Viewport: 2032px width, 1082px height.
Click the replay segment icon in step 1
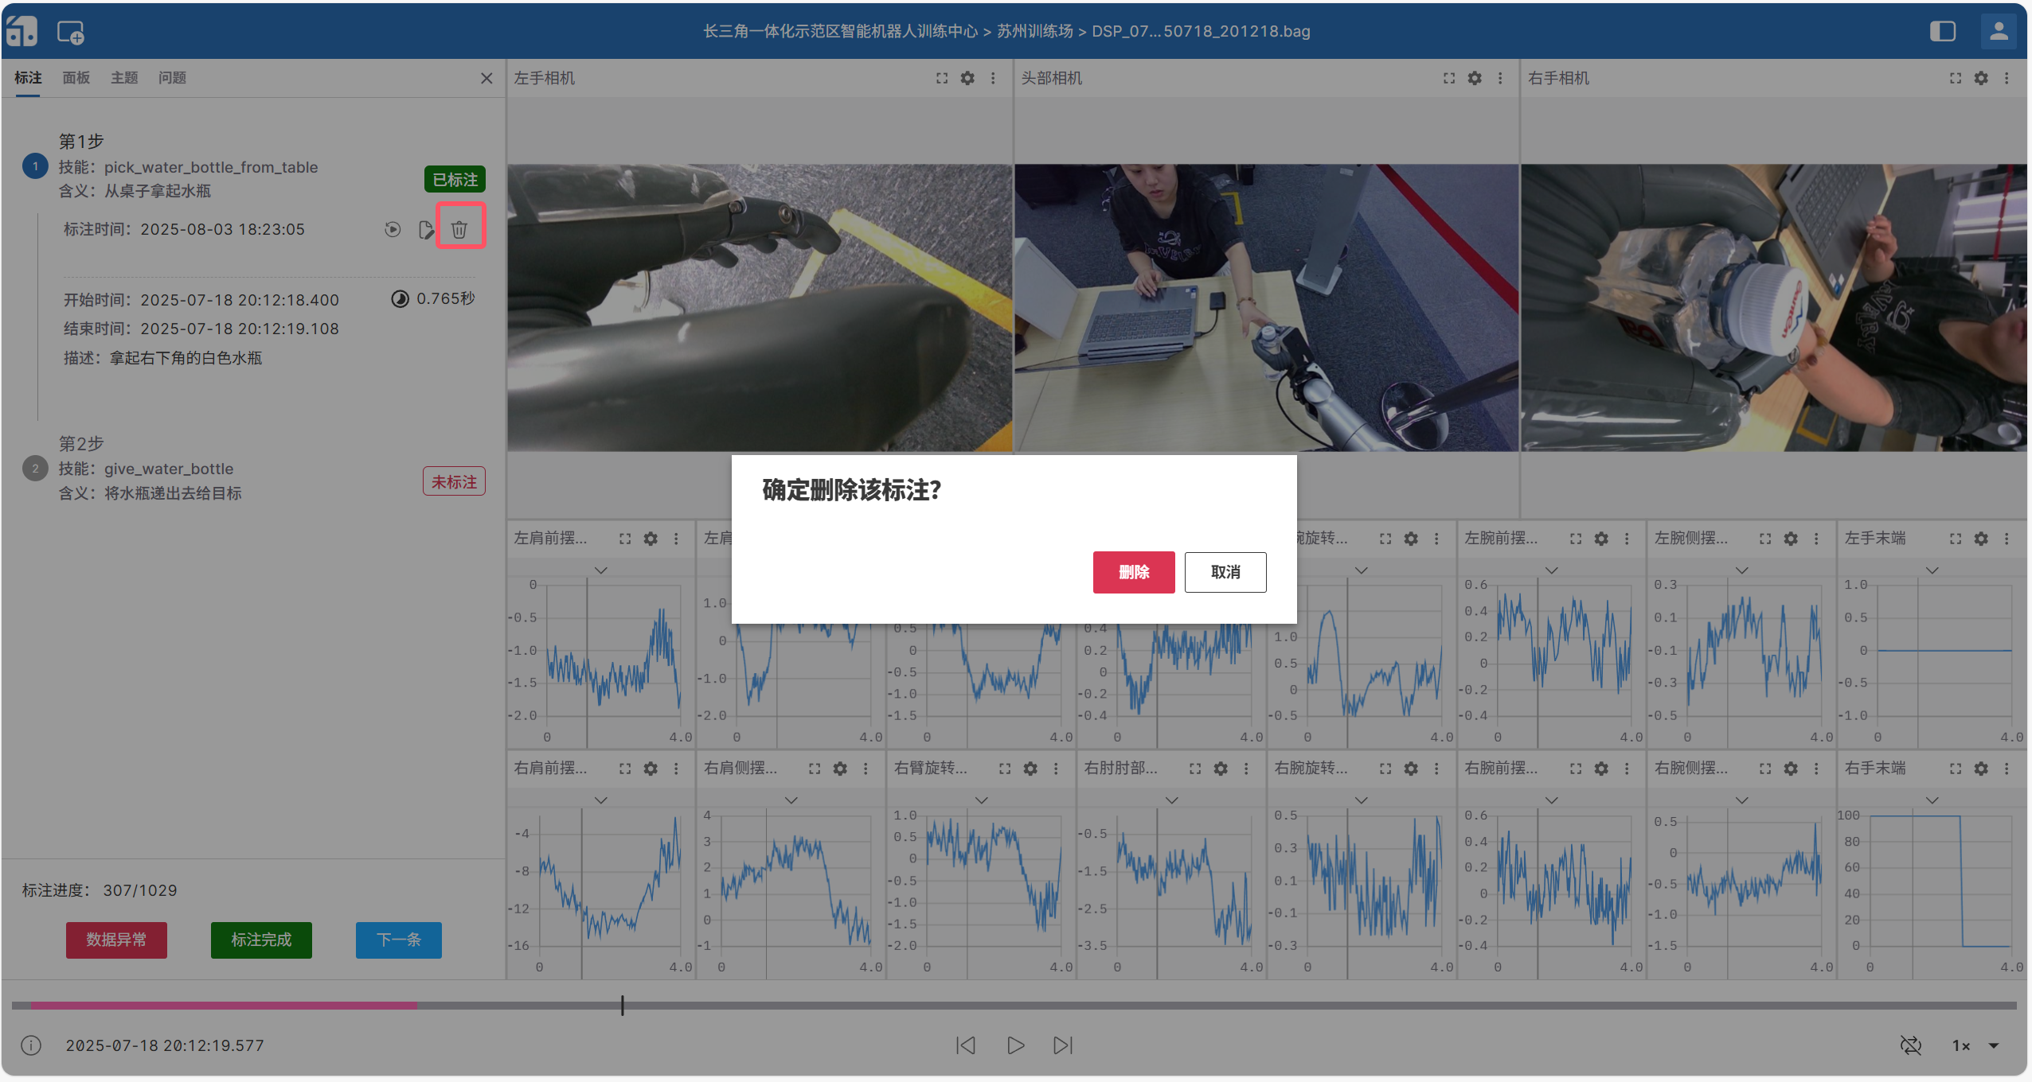click(393, 230)
